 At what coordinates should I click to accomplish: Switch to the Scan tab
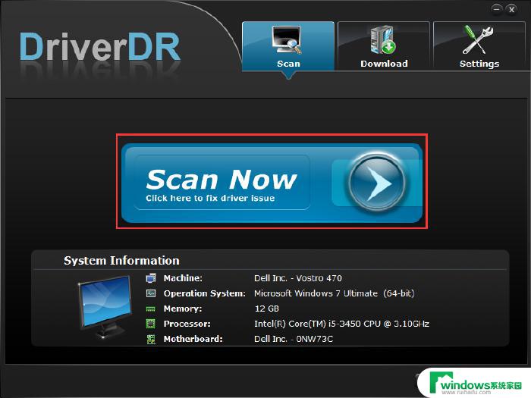[x=288, y=46]
